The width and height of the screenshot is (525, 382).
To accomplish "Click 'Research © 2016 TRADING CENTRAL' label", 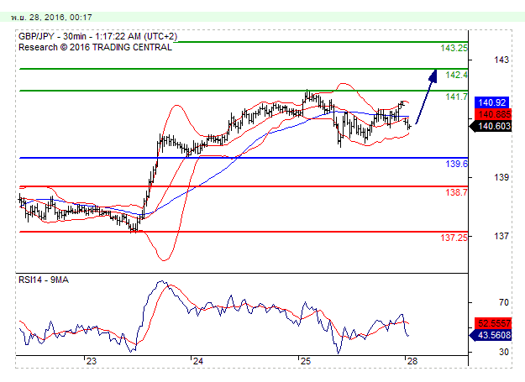I will pyautogui.click(x=95, y=48).
